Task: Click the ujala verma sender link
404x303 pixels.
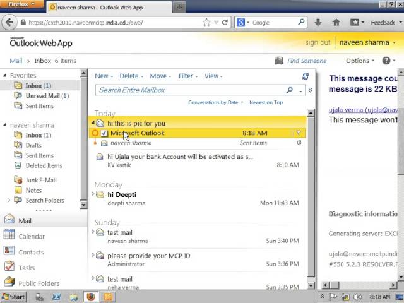Action: tap(364, 110)
